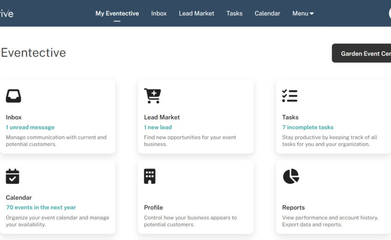
Task: Expand the Menu dropdown in navbar
Action: point(303,13)
